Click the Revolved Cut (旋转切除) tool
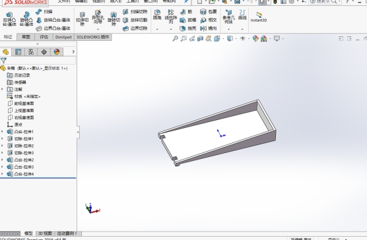 click(114, 19)
